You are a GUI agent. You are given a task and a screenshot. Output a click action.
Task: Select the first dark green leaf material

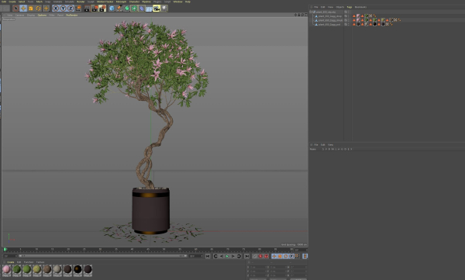click(x=17, y=270)
